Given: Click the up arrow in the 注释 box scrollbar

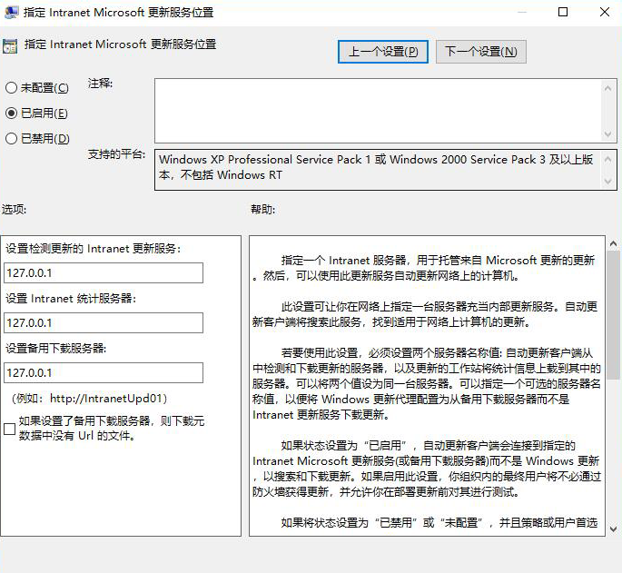Looking at the screenshot, I should (x=608, y=87).
